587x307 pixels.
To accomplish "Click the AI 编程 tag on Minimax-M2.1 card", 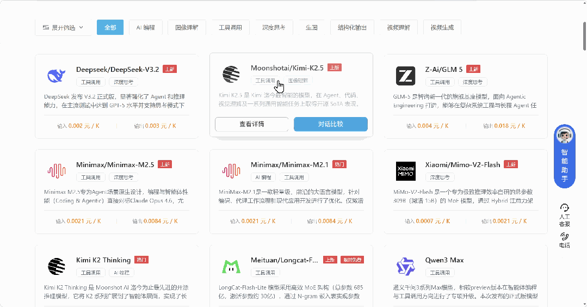I will [263, 177].
